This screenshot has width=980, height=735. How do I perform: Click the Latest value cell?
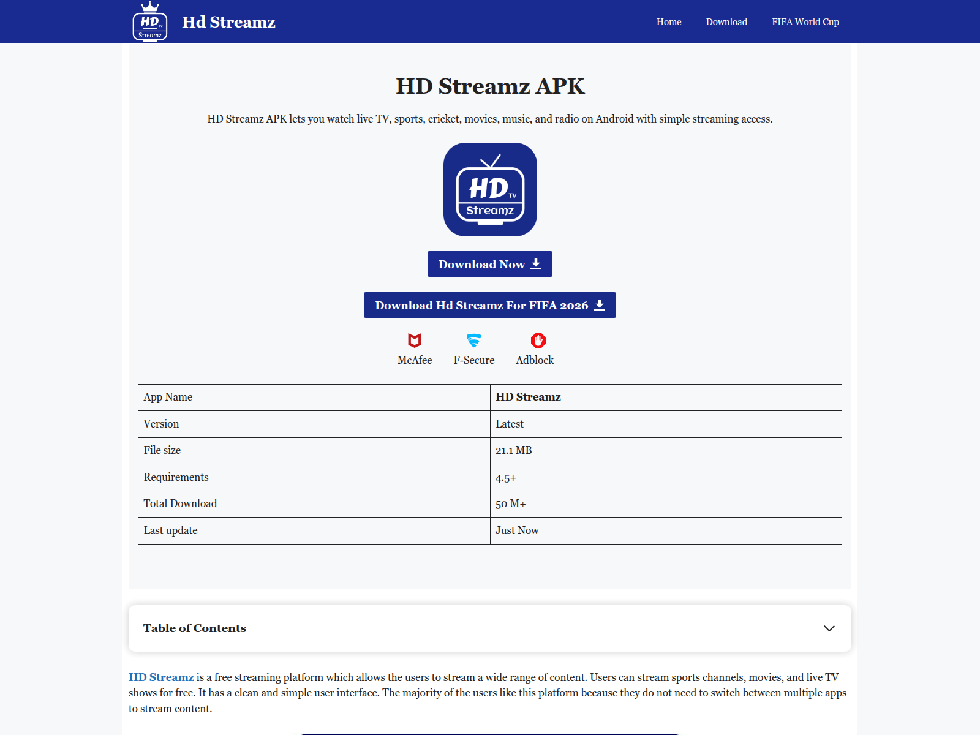[666, 424]
